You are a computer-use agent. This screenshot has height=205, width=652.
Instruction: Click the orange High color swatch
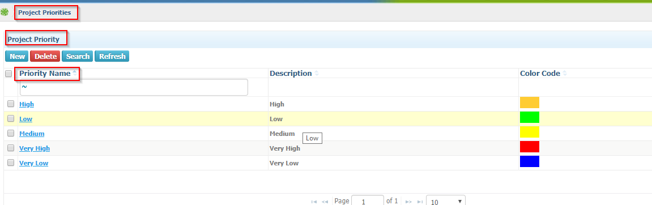tap(529, 103)
